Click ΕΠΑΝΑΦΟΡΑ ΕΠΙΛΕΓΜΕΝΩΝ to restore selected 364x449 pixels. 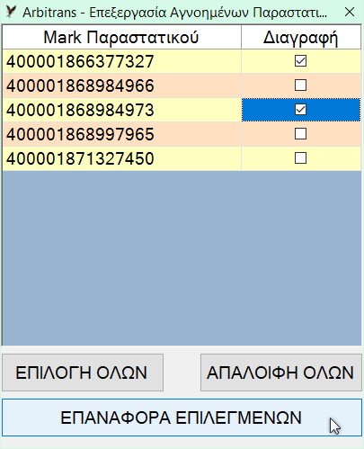pyautogui.click(x=182, y=418)
